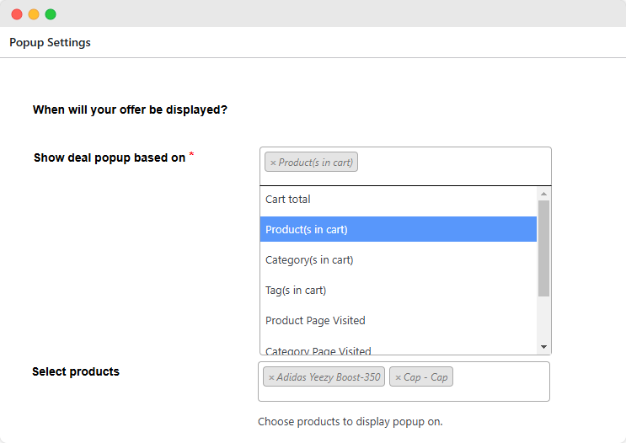
Task: Click the Cap - Cap tag label
Action: [x=426, y=377]
